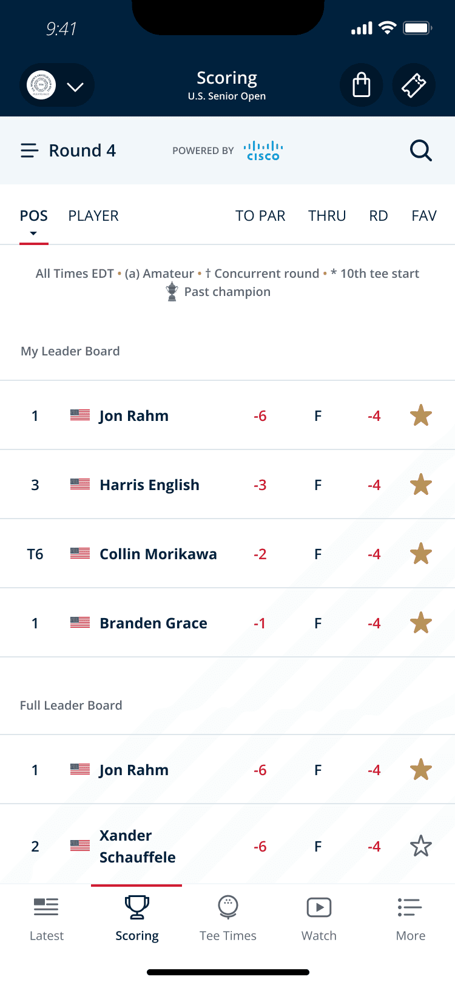Sort by the THRU column header
This screenshot has height=985, width=455.
click(327, 216)
